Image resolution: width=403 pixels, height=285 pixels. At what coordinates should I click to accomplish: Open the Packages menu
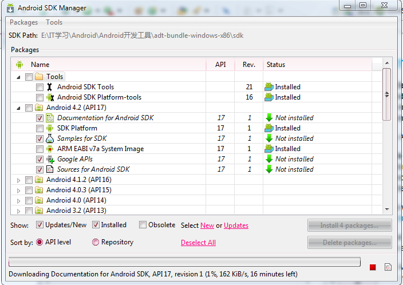point(23,22)
